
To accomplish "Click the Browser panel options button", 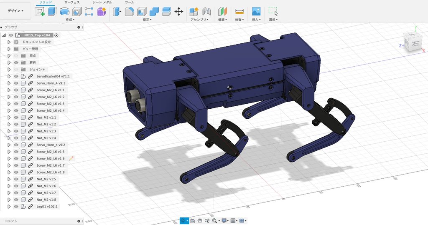I will click(79, 27).
